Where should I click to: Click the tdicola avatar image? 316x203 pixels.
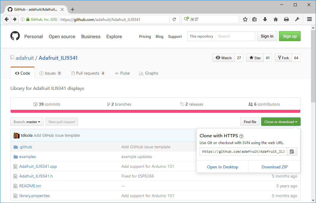click(x=17, y=135)
